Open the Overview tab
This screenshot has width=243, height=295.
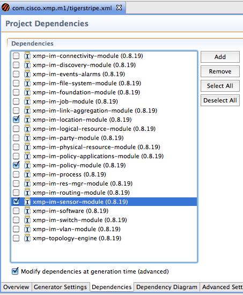(x=16, y=287)
